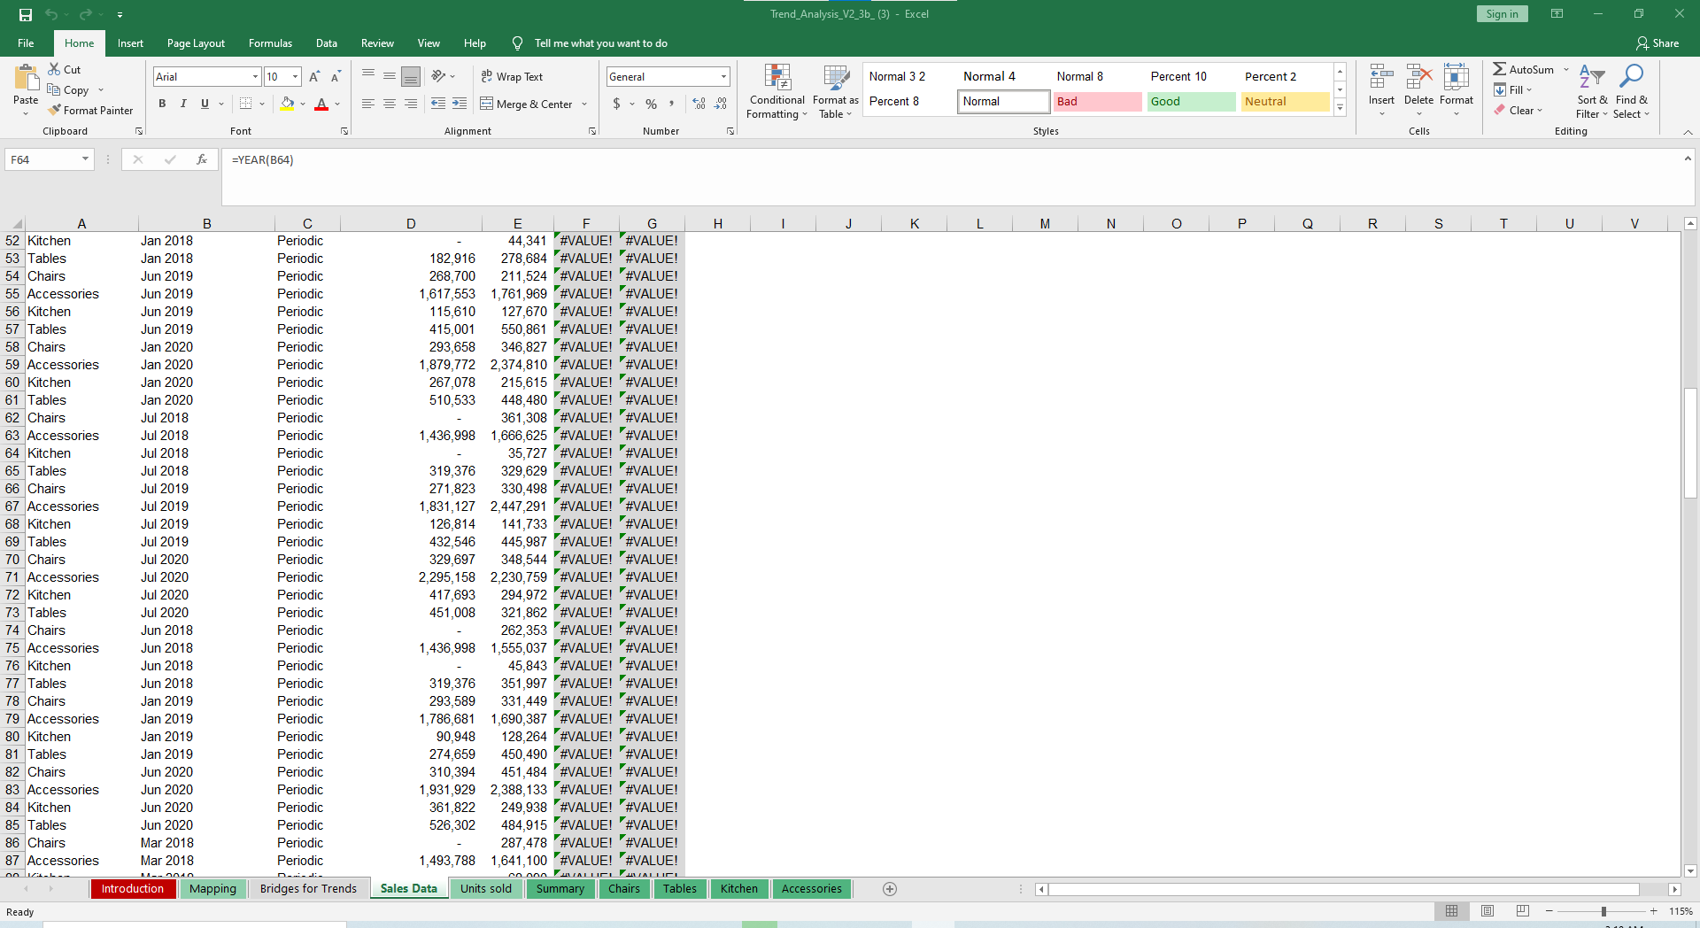
Task: Click in the formula bar input
Action: point(952,176)
